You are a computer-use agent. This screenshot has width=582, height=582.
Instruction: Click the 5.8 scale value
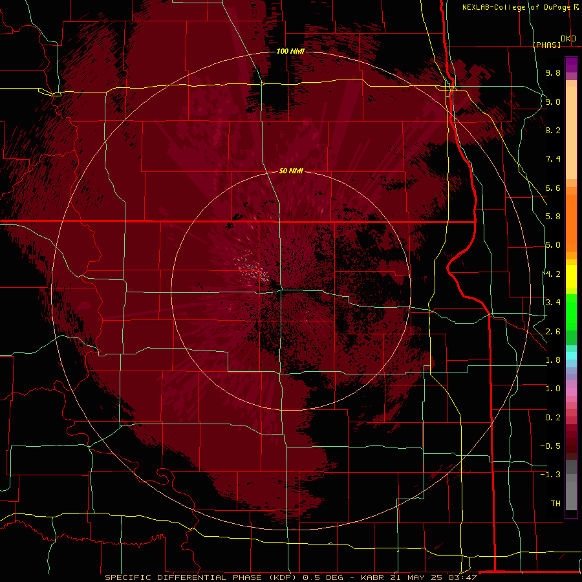(x=553, y=217)
